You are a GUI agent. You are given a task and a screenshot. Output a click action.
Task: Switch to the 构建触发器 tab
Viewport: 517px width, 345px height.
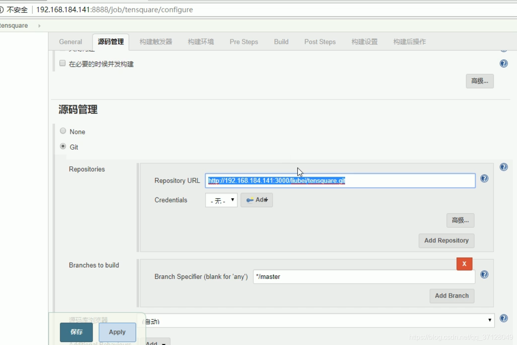click(156, 42)
